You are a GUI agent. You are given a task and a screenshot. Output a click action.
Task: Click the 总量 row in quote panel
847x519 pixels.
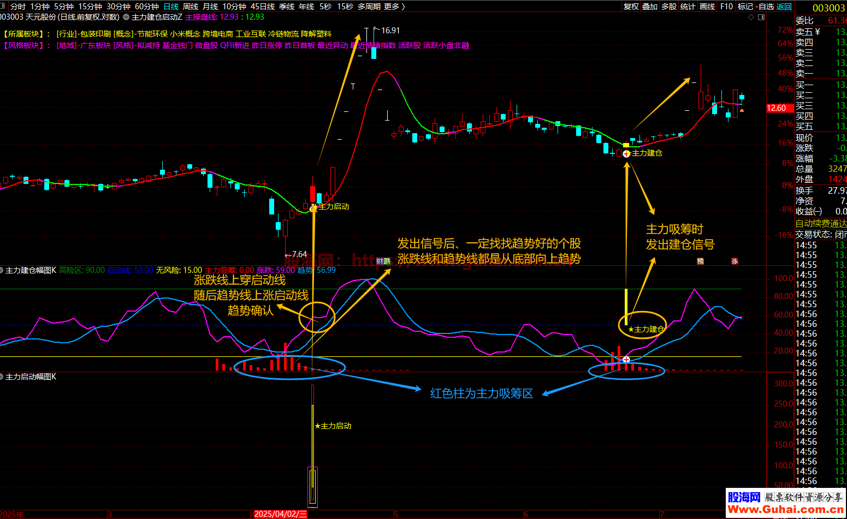tap(821, 169)
